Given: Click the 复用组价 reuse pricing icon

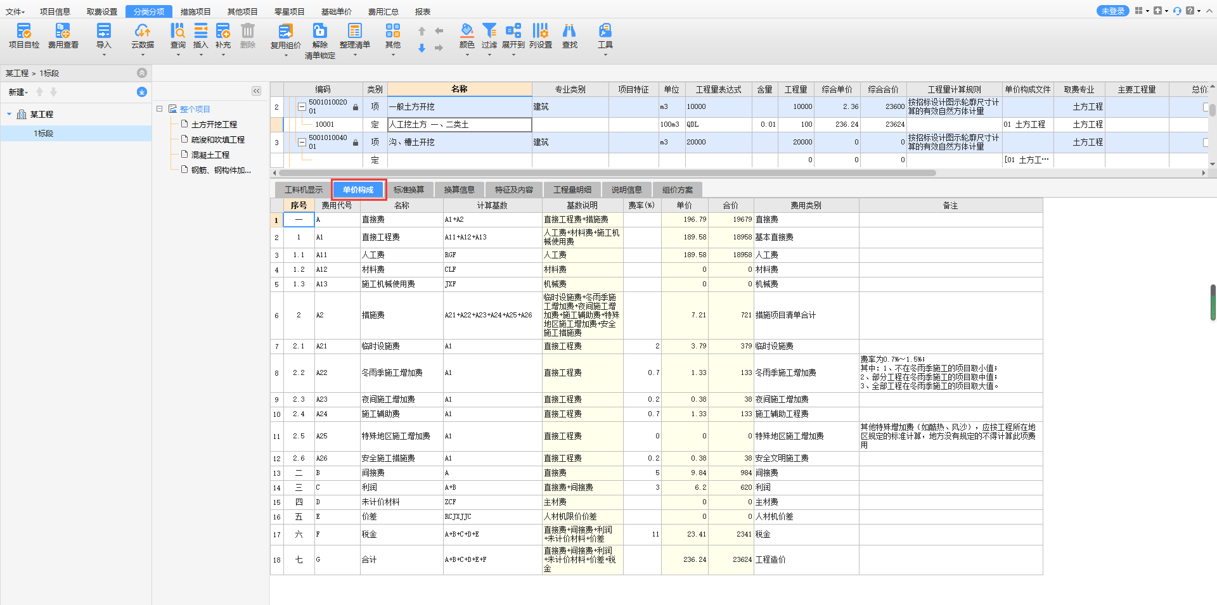Looking at the screenshot, I should (286, 31).
